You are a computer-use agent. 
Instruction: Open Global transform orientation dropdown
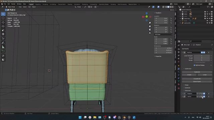click(x=79, y=7)
